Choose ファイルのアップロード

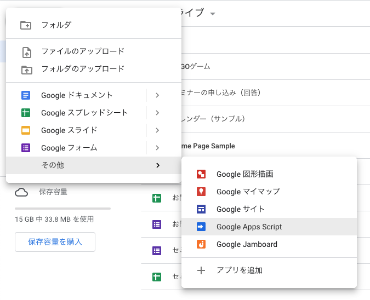coord(94,51)
